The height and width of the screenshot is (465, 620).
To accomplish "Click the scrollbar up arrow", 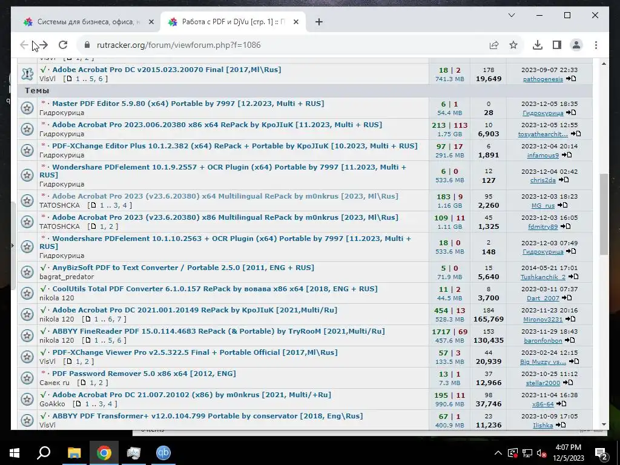I will point(604,64).
